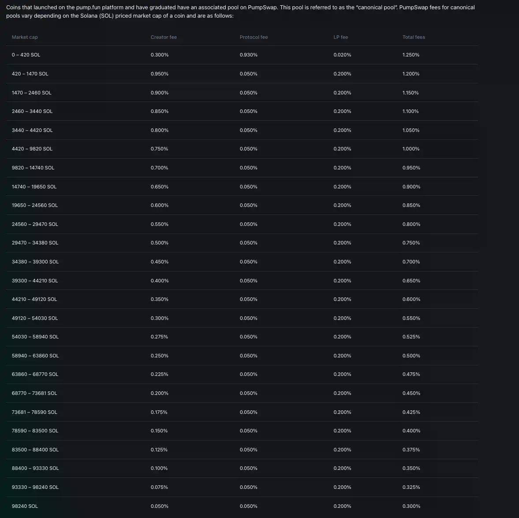
Task: Select the 0 – 420 SOL row label
Action: pos(26,55)
